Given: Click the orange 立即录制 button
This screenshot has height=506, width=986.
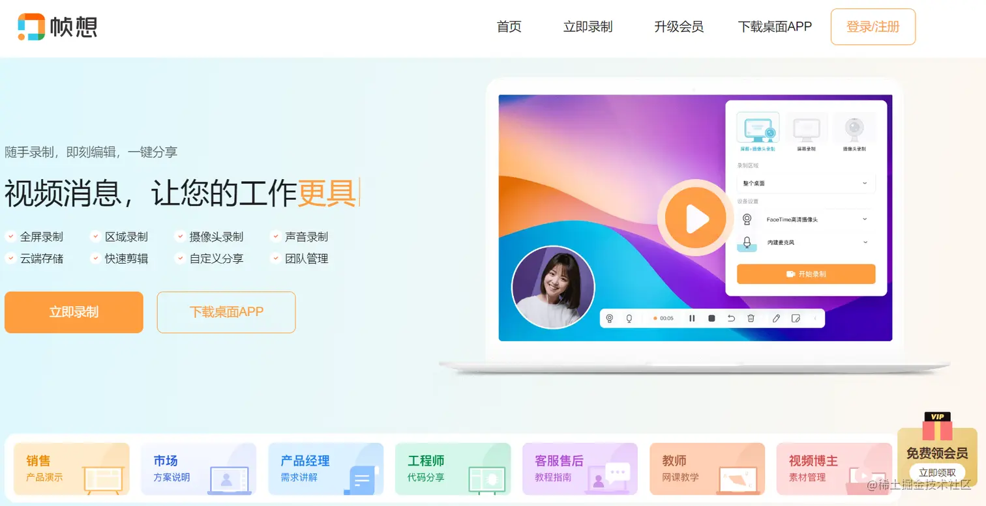Looking at the screenshot, I should (x=74, y=312).
